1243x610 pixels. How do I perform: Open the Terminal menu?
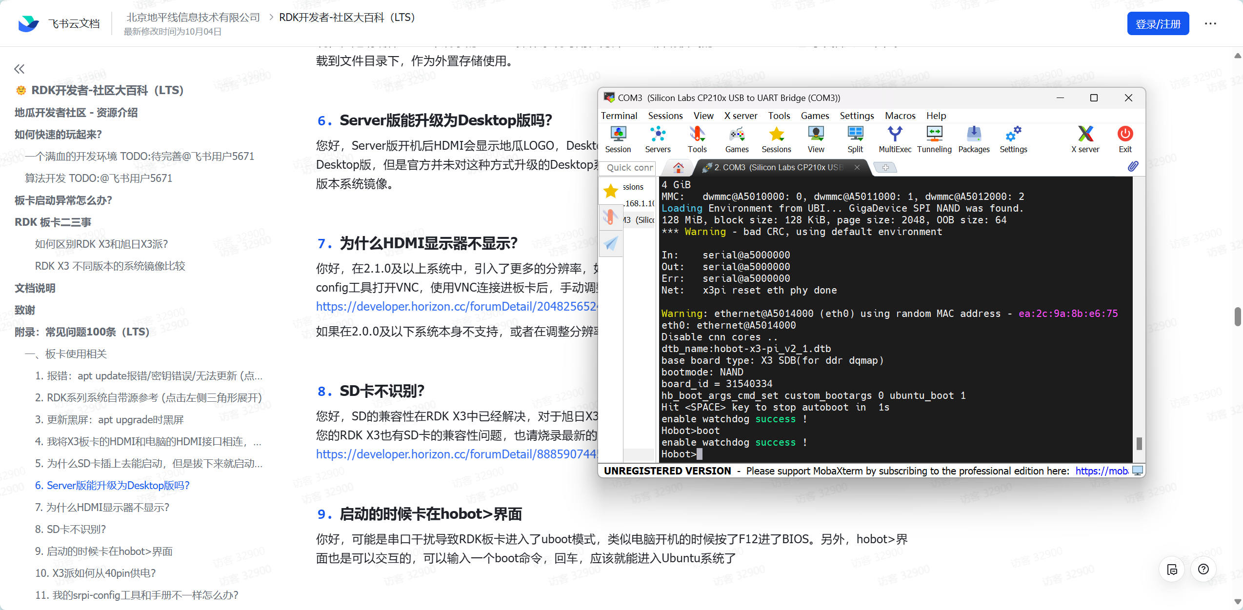click(619, 116)
